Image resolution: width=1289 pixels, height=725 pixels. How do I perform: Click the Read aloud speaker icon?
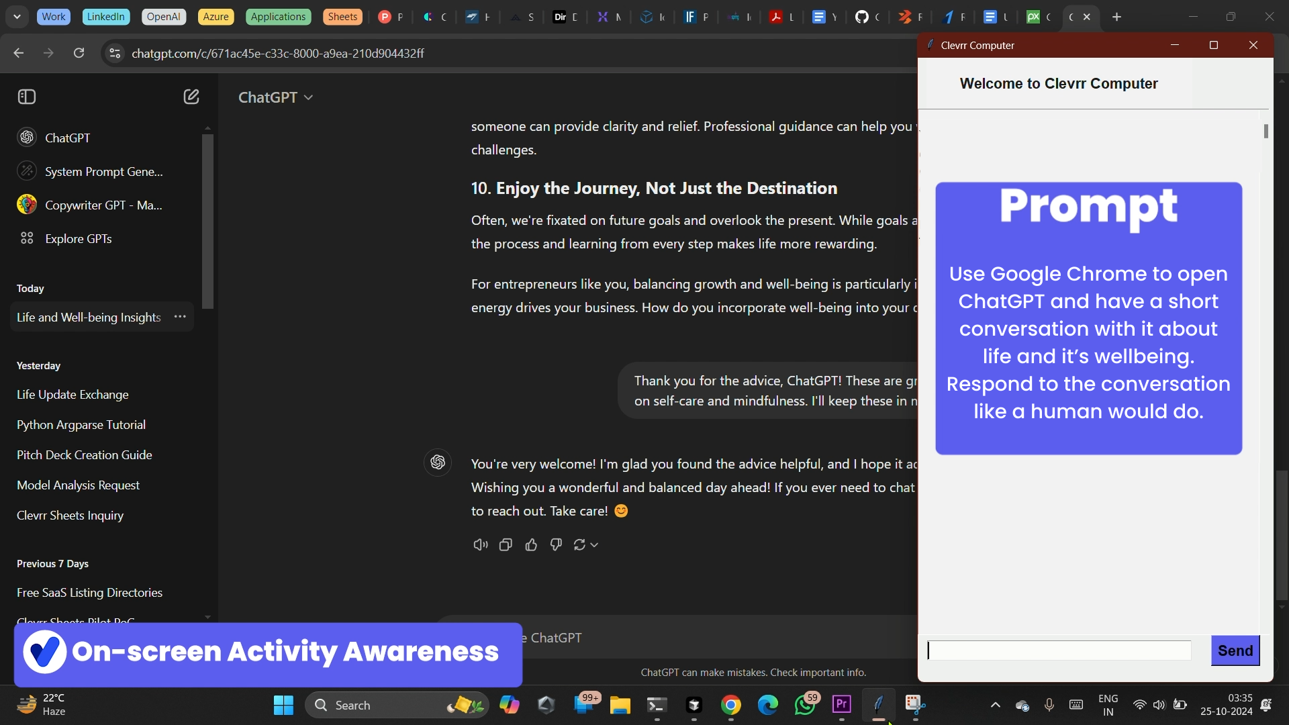tap(480, 545)
